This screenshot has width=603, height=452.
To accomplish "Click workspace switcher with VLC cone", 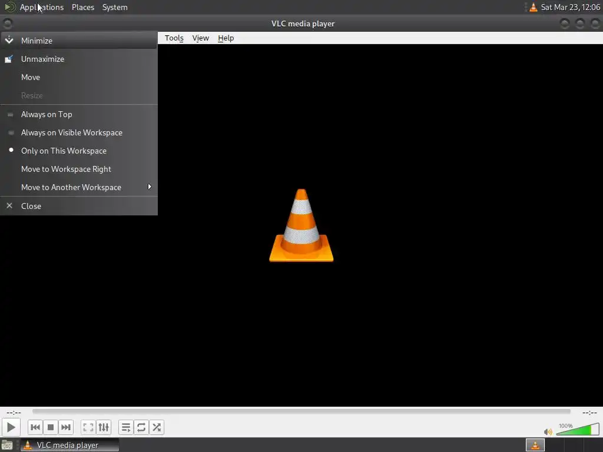I will 535,445.
